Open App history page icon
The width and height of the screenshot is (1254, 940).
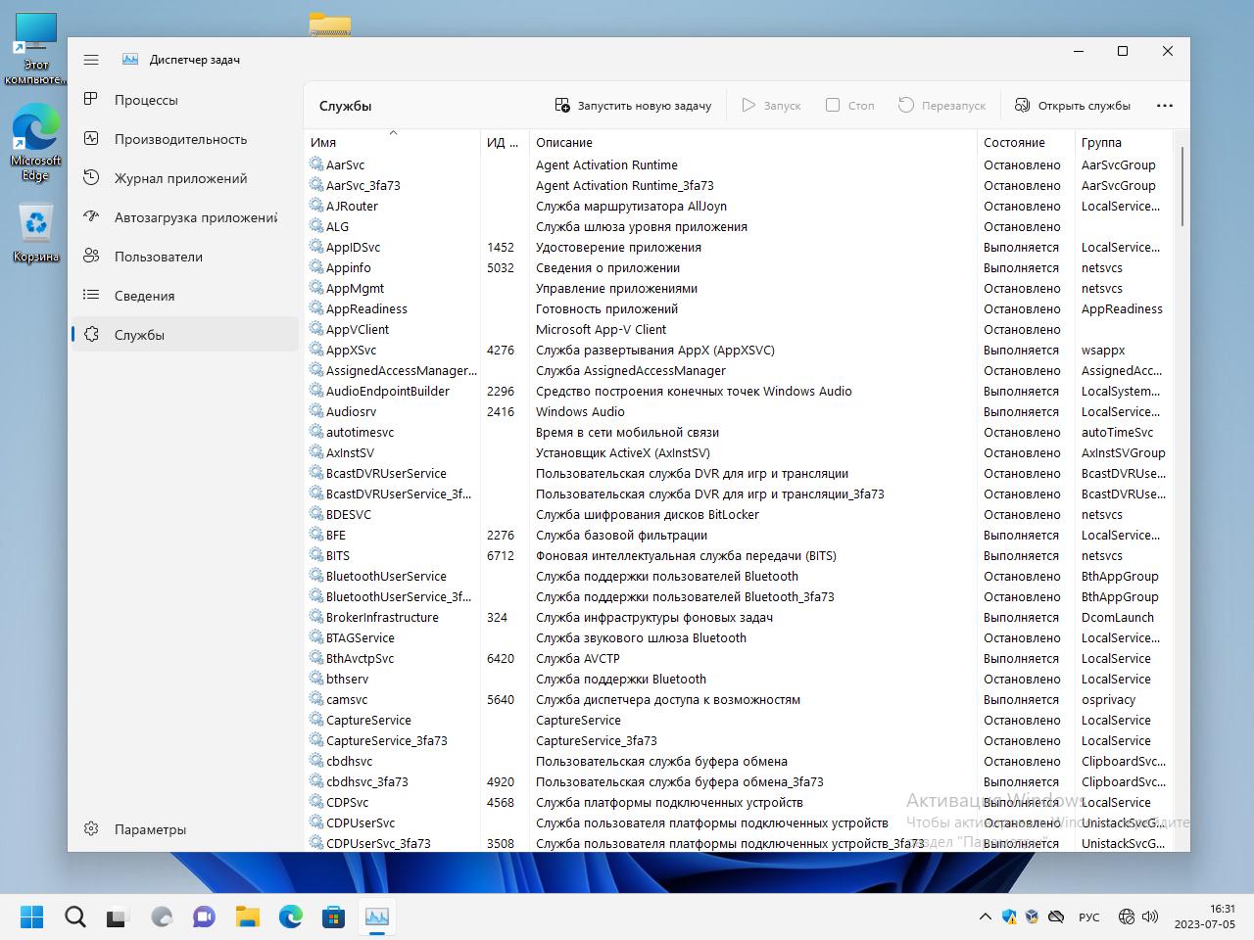point(91,178)
